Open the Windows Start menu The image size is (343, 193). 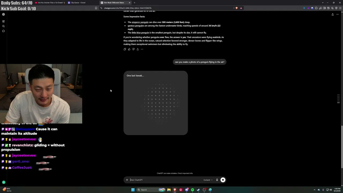133,190
